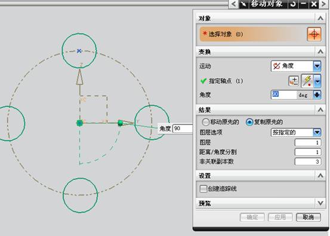Viewport: 330px width, 236px height.
Task: Click the floating 角度 input in viewport
Action: pyautogui.click(x=183, y=128)
